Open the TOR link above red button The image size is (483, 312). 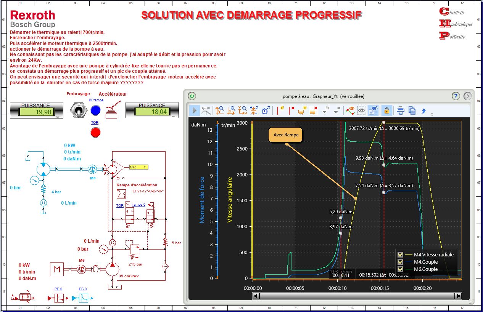tap(95, 123)
